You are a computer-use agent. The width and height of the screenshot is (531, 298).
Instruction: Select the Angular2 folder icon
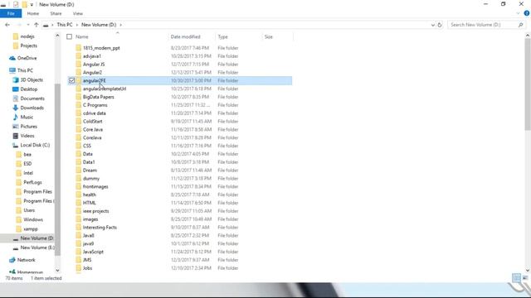tap(79, 72)
